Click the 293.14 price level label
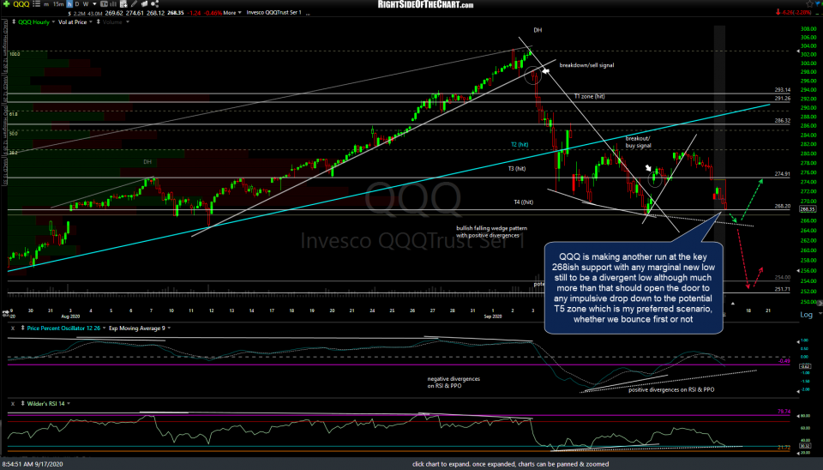 click(x=782, y=90)
